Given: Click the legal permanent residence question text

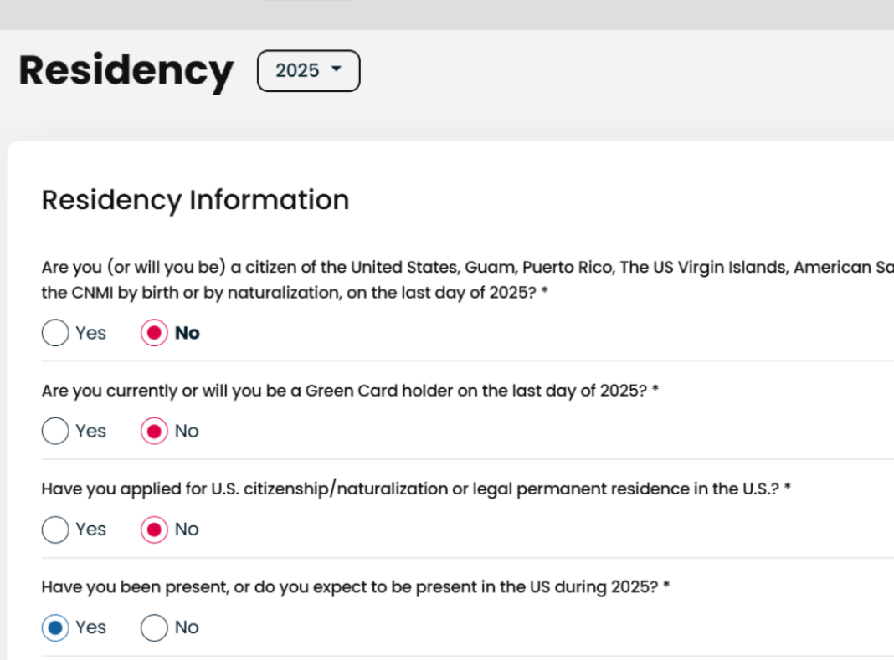Looking at the screenshot, I should (416, 489).
